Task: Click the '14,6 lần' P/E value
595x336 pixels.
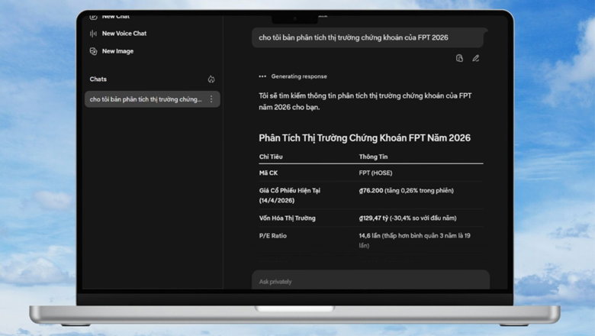Action: (370, 236)
